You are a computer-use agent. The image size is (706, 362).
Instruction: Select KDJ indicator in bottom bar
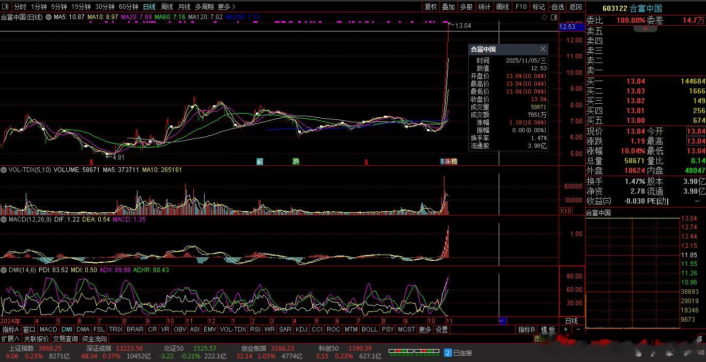[301, 329]
